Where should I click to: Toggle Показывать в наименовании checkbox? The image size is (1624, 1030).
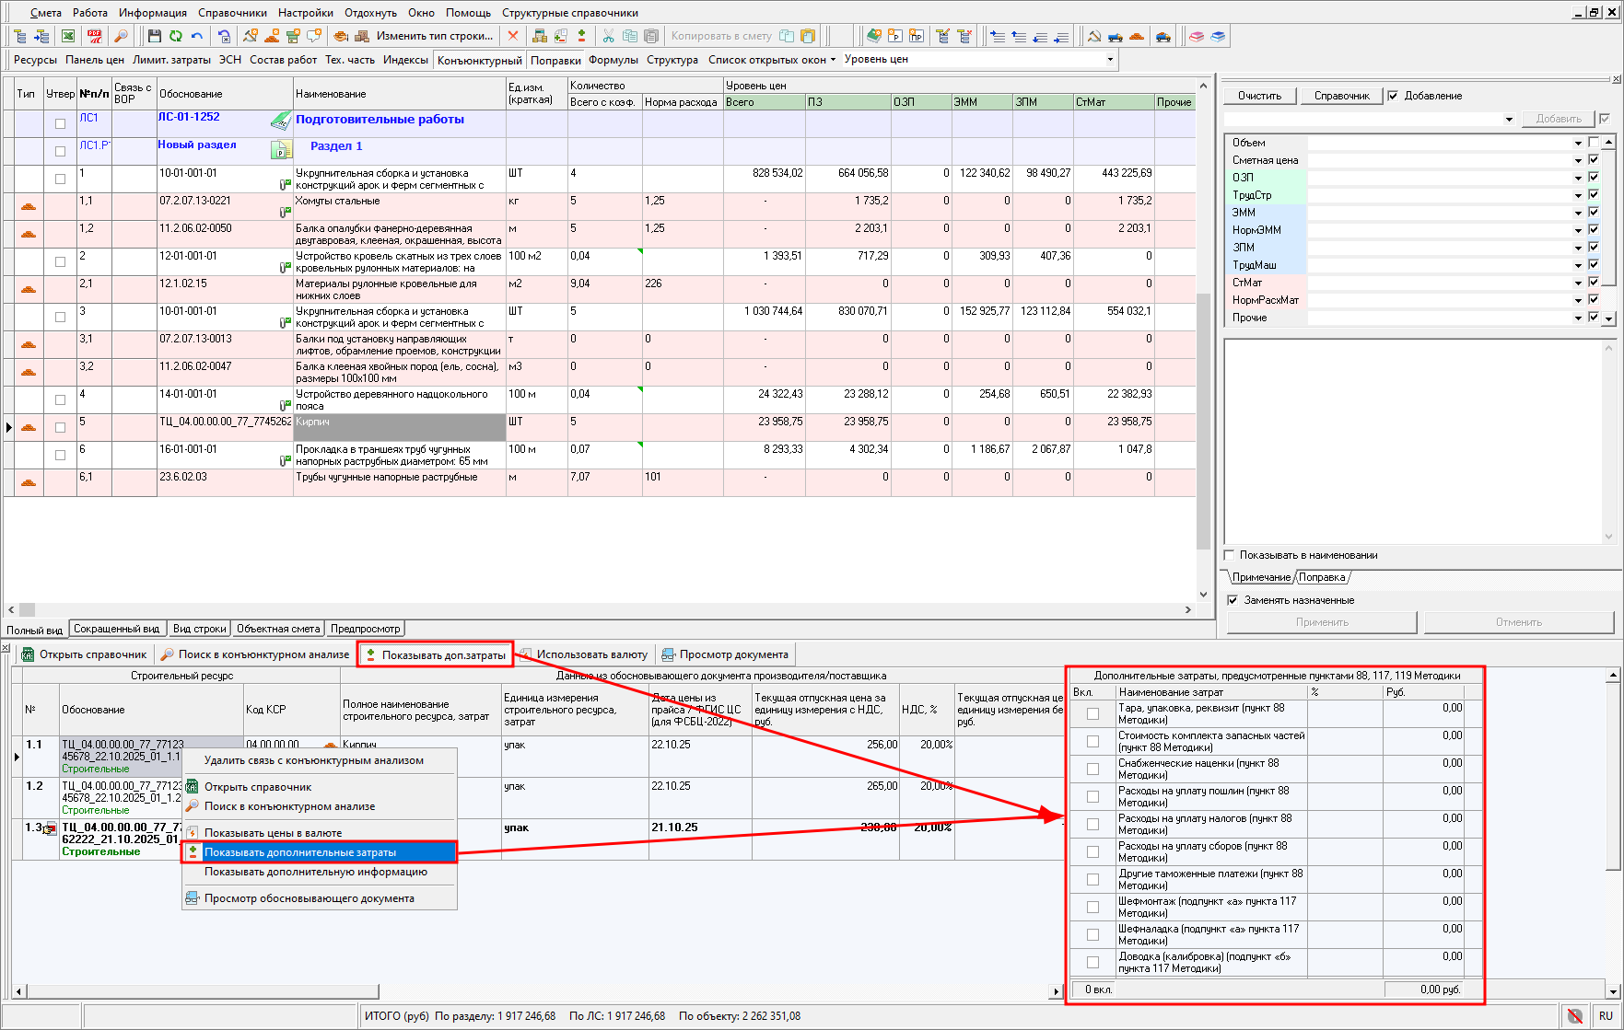[x=1230, y=555]
